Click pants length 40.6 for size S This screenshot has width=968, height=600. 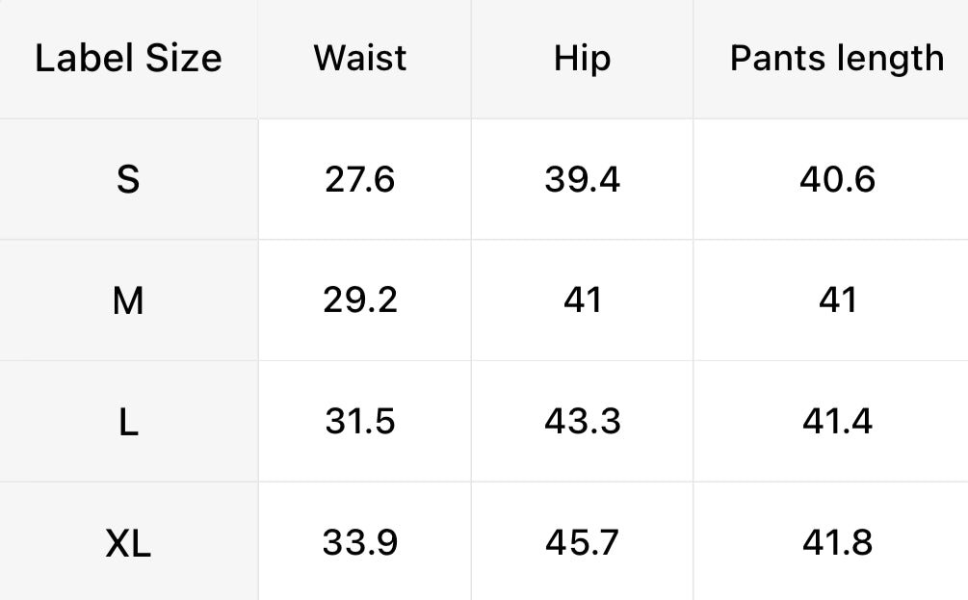click(836, 180)
